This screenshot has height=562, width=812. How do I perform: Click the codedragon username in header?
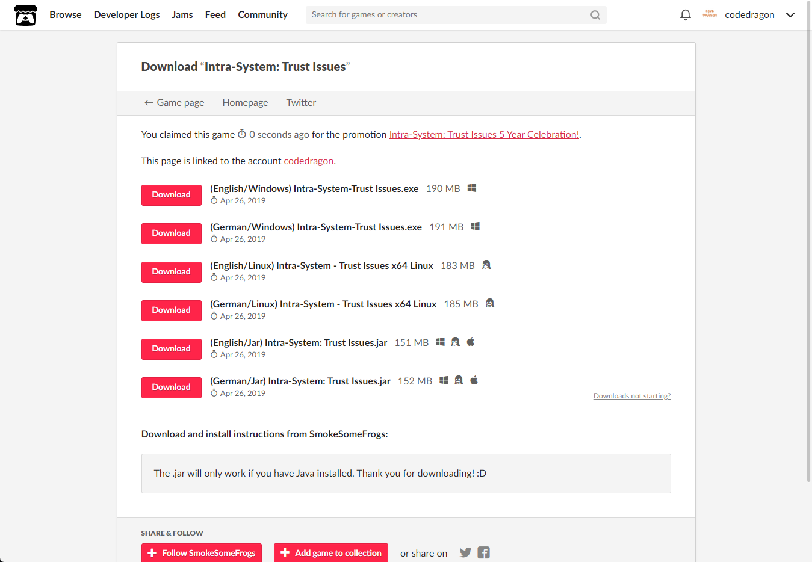749,15
